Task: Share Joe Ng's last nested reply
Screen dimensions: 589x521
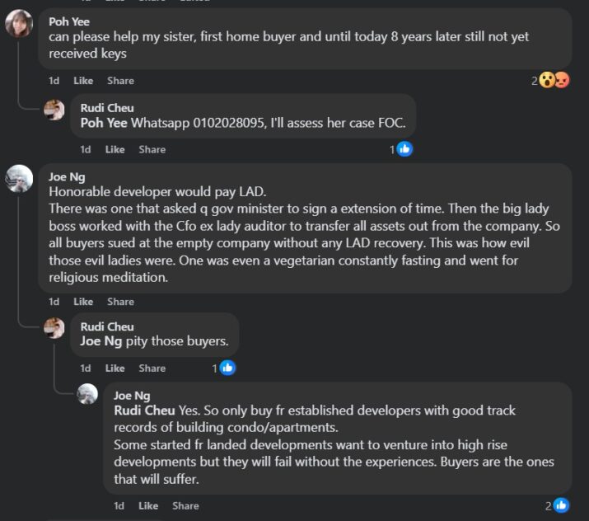Action: (x=185, y=505)
